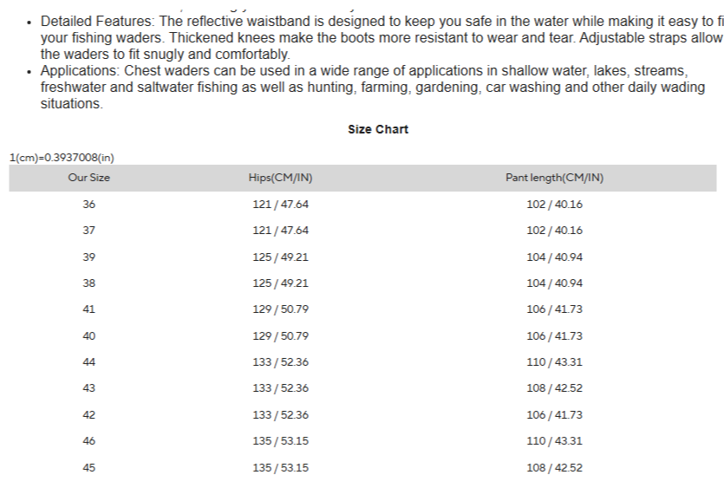Select the size 41 cell
The width and height of the screenshot is (724, 488).
pyautogui.click(x=88, y=309)
